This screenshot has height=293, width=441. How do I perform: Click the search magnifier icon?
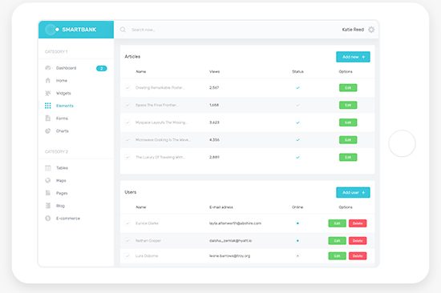[123, 30]
